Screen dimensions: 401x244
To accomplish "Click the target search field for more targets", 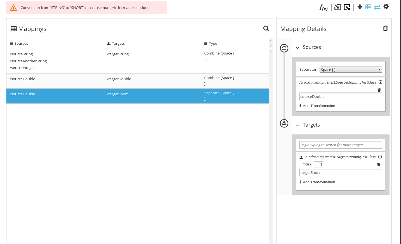I will [x=341, y=145].
